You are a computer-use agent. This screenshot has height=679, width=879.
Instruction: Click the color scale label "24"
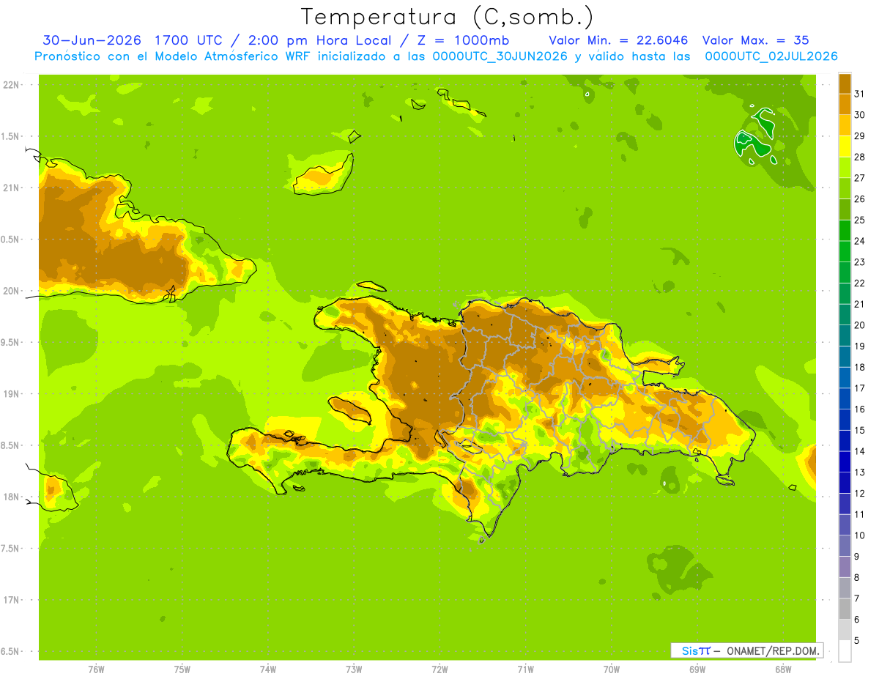860,241
